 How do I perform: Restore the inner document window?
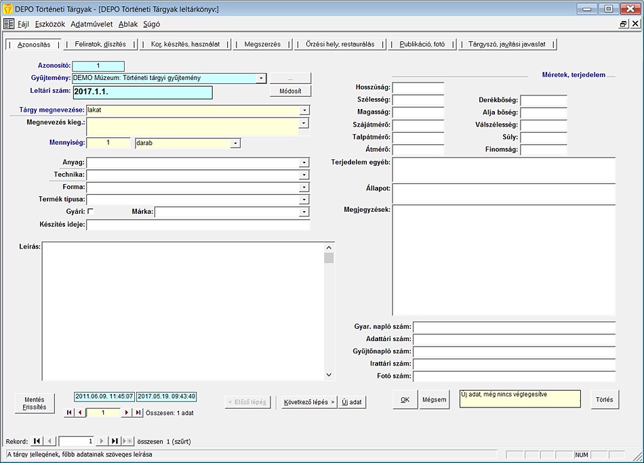[x=624, y=24]
